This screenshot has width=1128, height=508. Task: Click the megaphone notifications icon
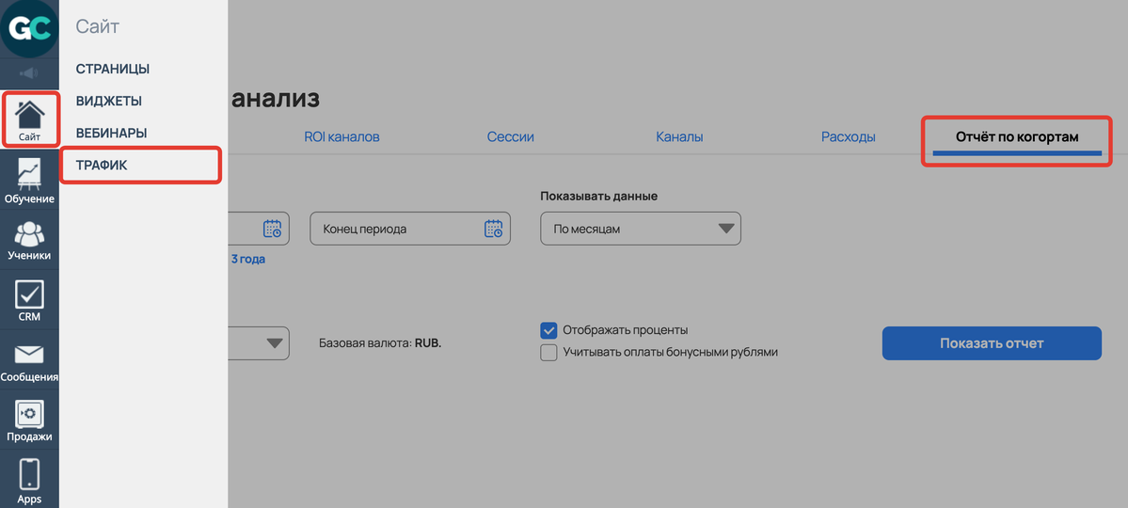click(29, 72)
